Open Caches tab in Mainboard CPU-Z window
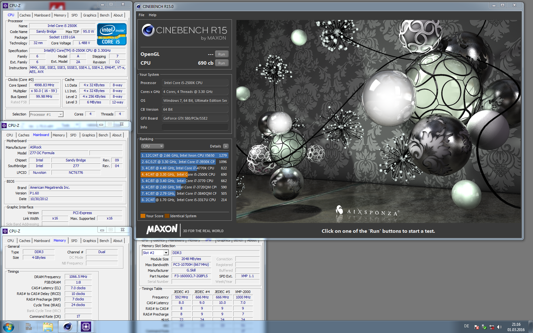Viewport: 533px width, 333px height. tap(24, 135)
